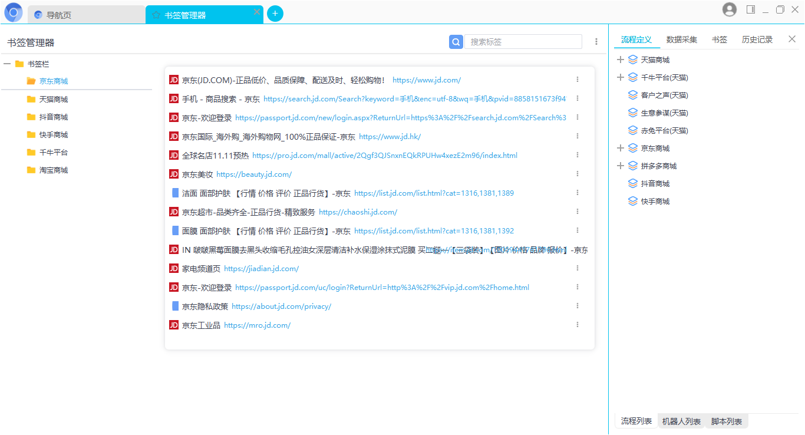Open the https://beauty.jd.com/ link

[254, 174]
